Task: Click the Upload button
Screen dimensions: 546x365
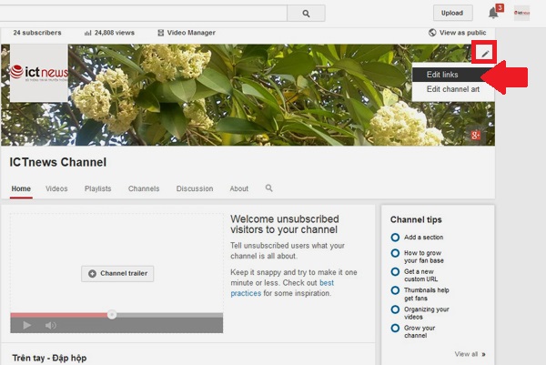Action: pos(452,14)
